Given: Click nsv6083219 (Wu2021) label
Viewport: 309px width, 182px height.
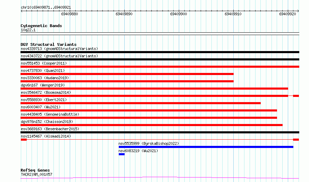Looking at the screenshot, I should click(x=138, y=151).
